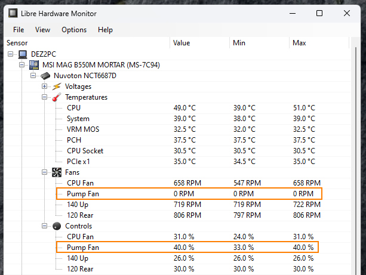The height and width of the screenshot is (275, 366).
Task: Click the Temperatures thermometer icon
Action: tap(57, 97)
